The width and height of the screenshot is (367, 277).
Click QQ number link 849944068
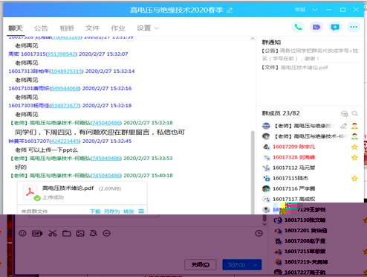(65, 89)
